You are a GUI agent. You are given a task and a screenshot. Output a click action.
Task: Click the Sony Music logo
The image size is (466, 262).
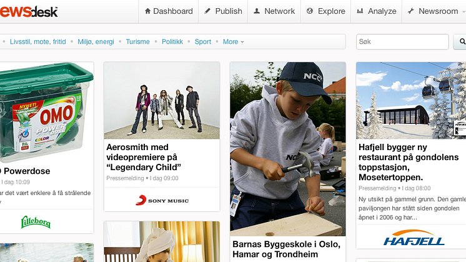coord(162,200)
